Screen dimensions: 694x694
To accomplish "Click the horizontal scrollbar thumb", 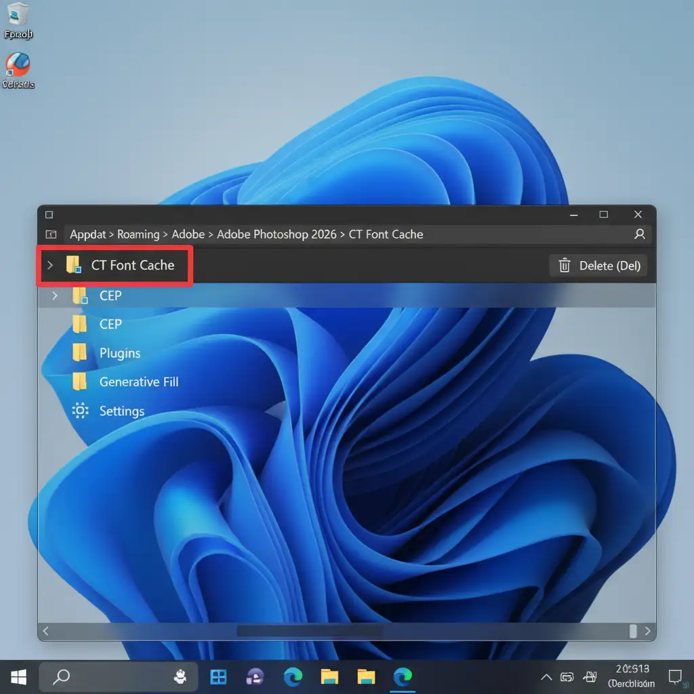I will pyautogui.click(x=309, y=631).
